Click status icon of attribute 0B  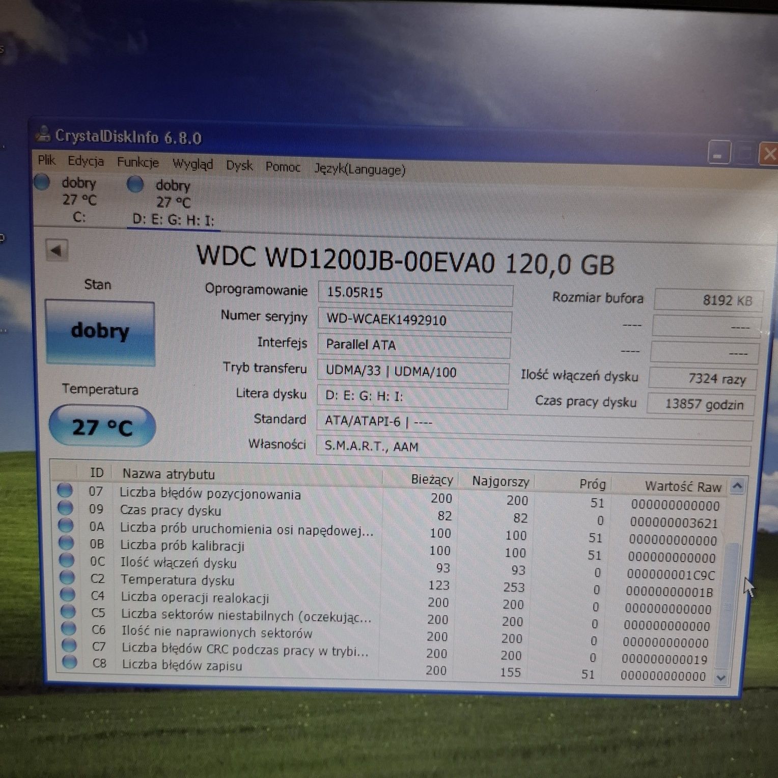pos(66,542)
